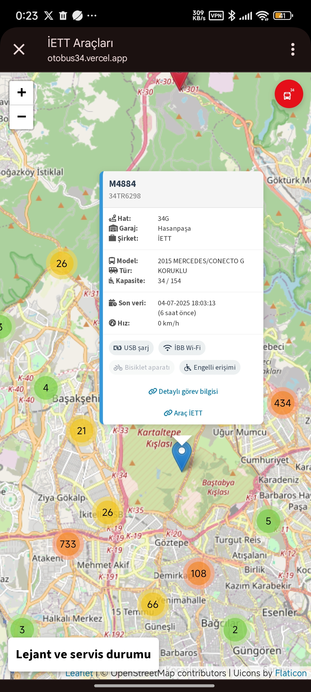Expand the 26 cluster below Boğazköy İstiklal
The width and height of the screenshot is (311, 692).
pos(62,264)
